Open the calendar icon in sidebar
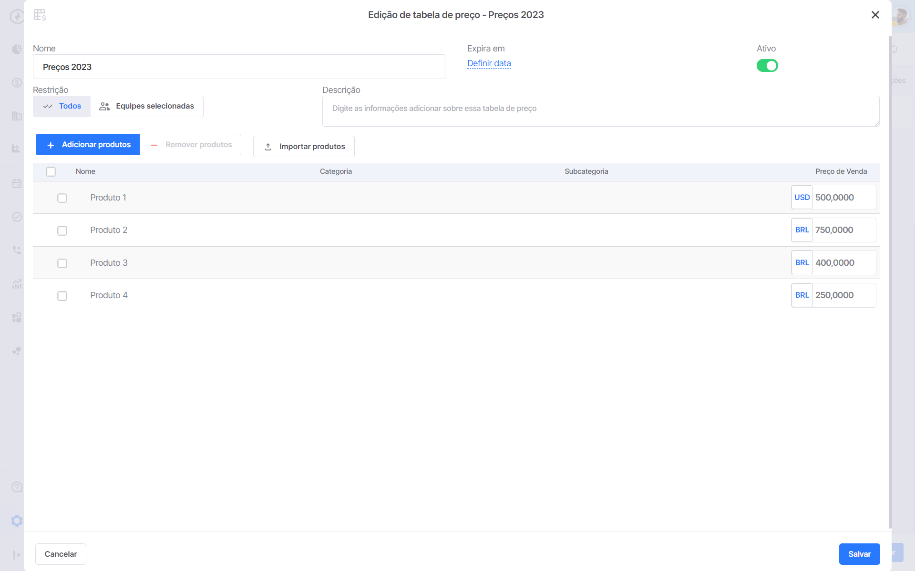915x571 pixels. click(17, 183)
